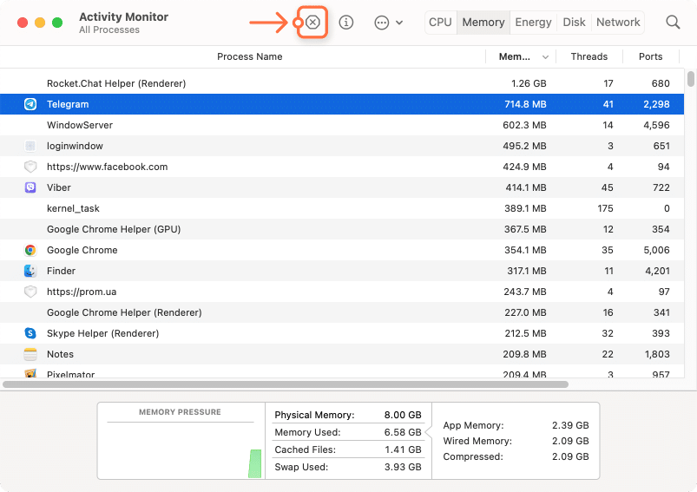697x492 pixels.
Task: Click the App Memory 2.39 GB value
Action: coord(570,425)
